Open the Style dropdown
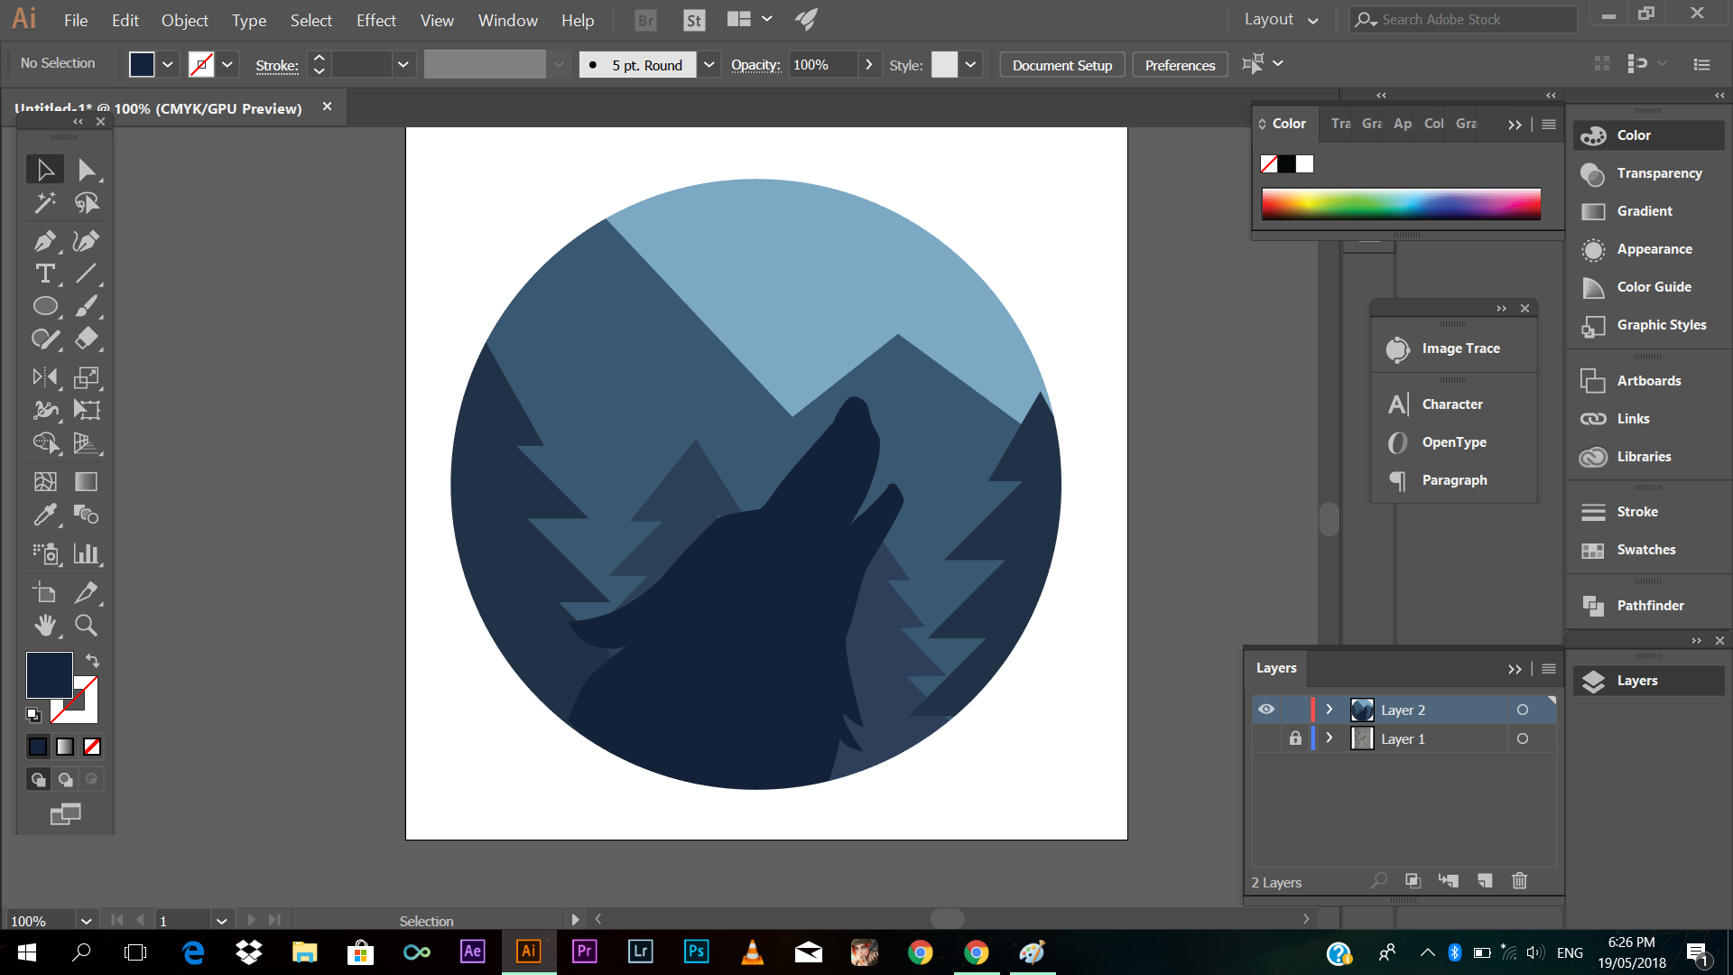The height and width of the screenshot is (975, 1733). [x=970, y=64]
